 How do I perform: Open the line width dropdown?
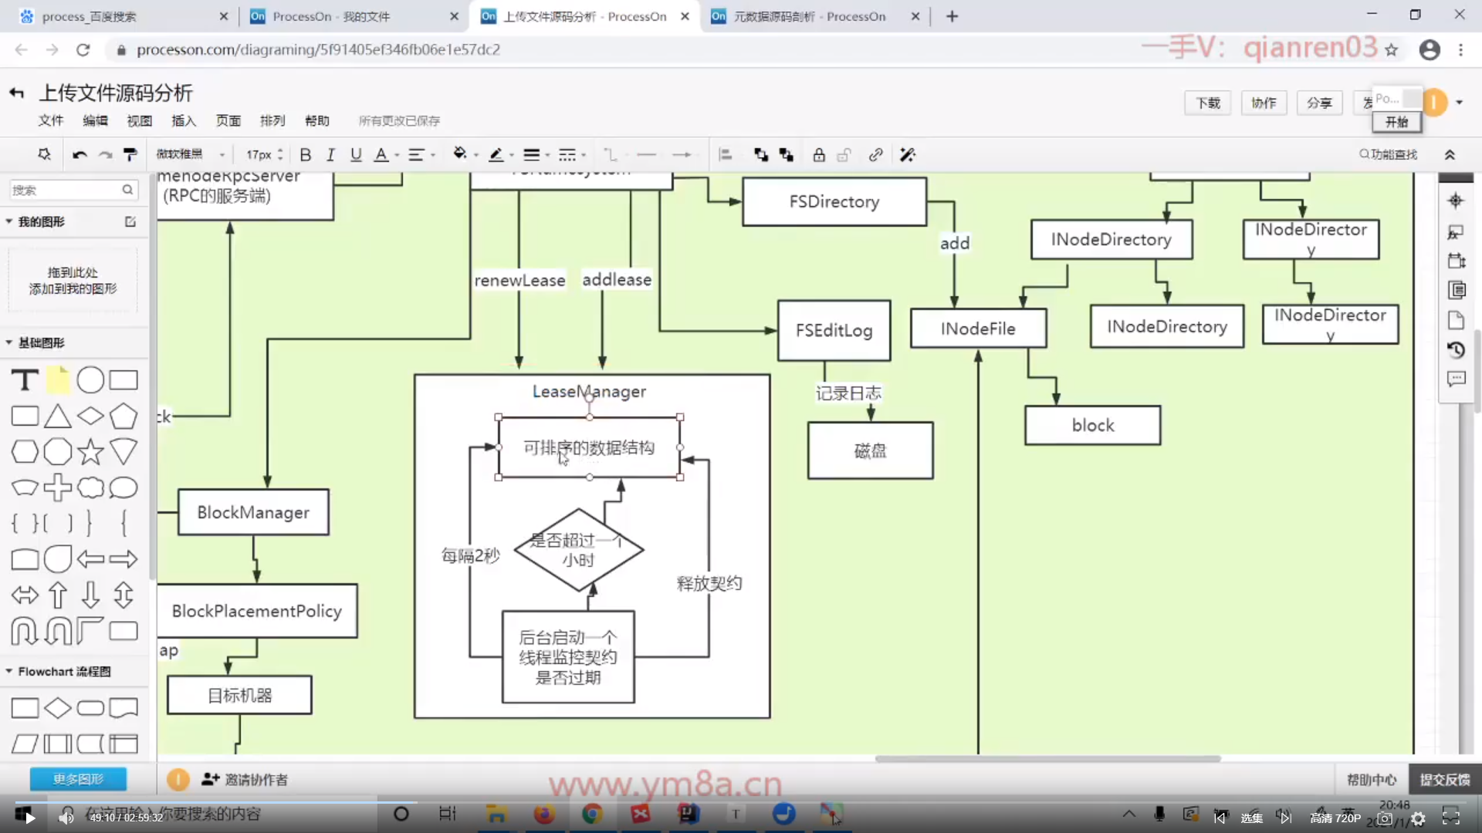click(x=536, y=155)
